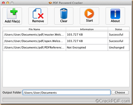
Task: Click the Successful status of open file
Action: (119, 41)
